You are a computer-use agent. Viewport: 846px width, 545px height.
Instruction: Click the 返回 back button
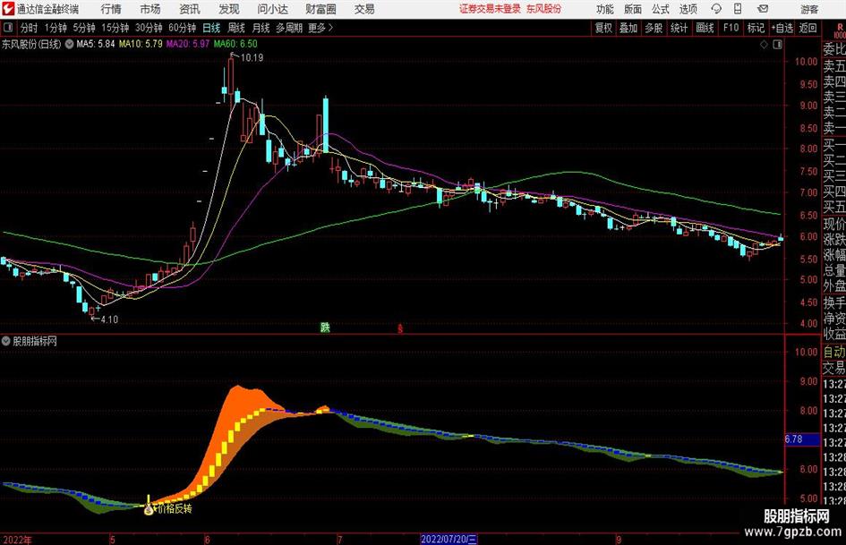pyautogui.click(x=808, y=28)
